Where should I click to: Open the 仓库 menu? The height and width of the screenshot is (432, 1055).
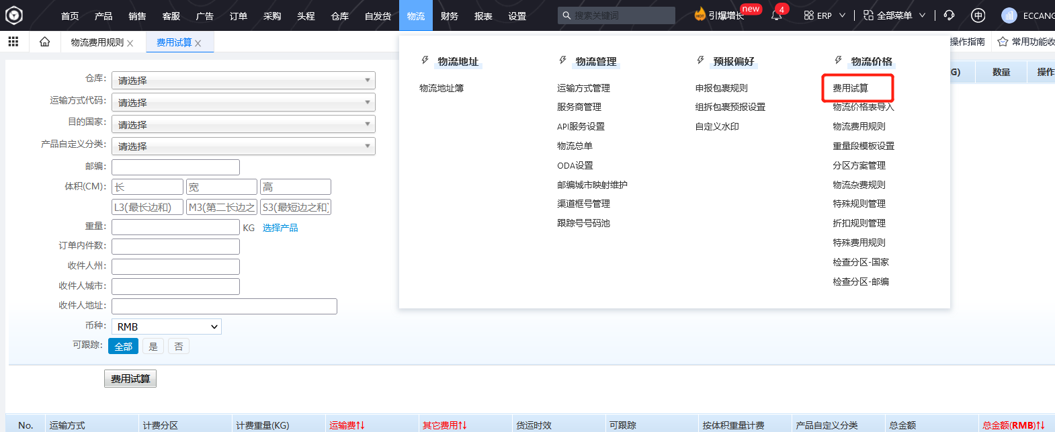click(340, 15)
